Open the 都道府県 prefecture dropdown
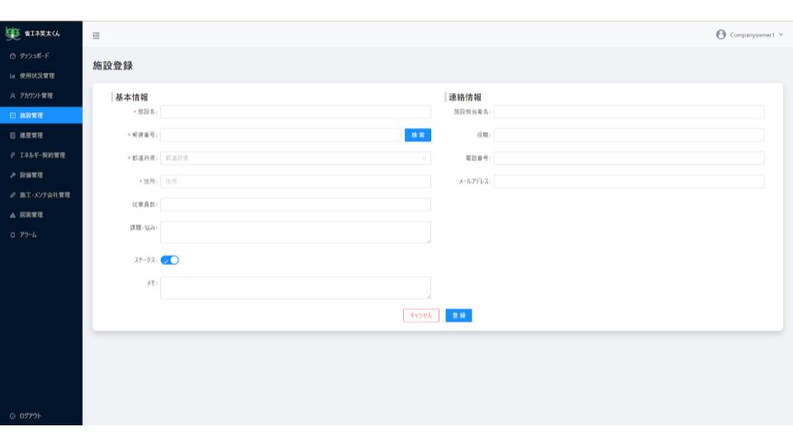 [x=296, y=158]
